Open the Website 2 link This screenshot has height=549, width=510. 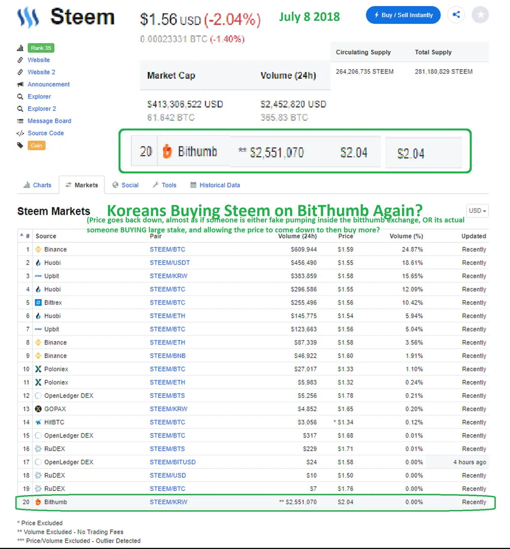41,72
